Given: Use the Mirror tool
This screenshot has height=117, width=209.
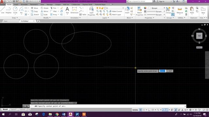Looking at the screenshot, I should pyautogui.click(x=44, y=11).
